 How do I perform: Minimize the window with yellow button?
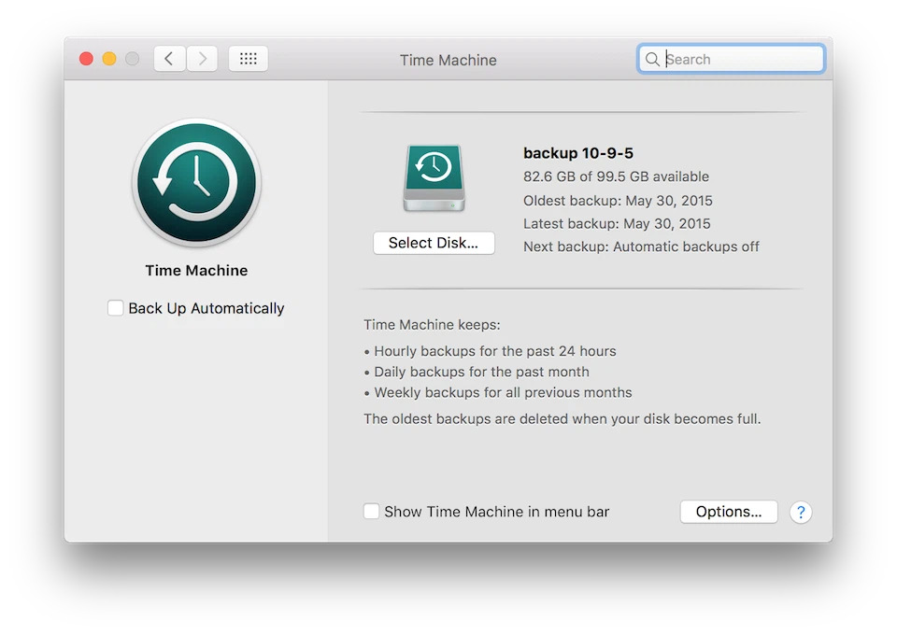109,59
